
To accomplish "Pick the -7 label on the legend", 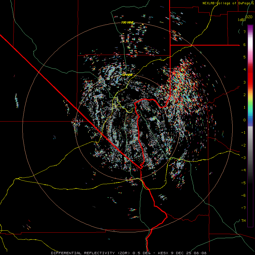I will point(243,208).
